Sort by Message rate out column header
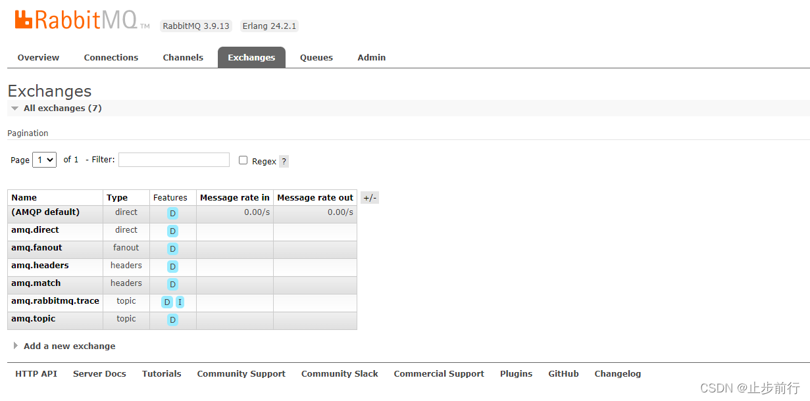Screen dimensions: 810x401 click(315, 198)
